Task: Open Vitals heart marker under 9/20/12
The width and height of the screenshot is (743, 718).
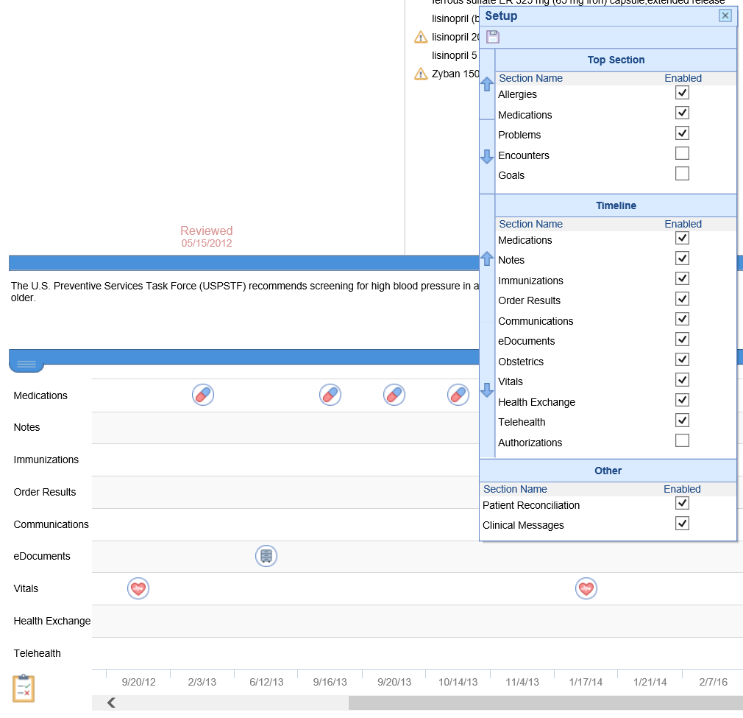Action: (138, 588)
